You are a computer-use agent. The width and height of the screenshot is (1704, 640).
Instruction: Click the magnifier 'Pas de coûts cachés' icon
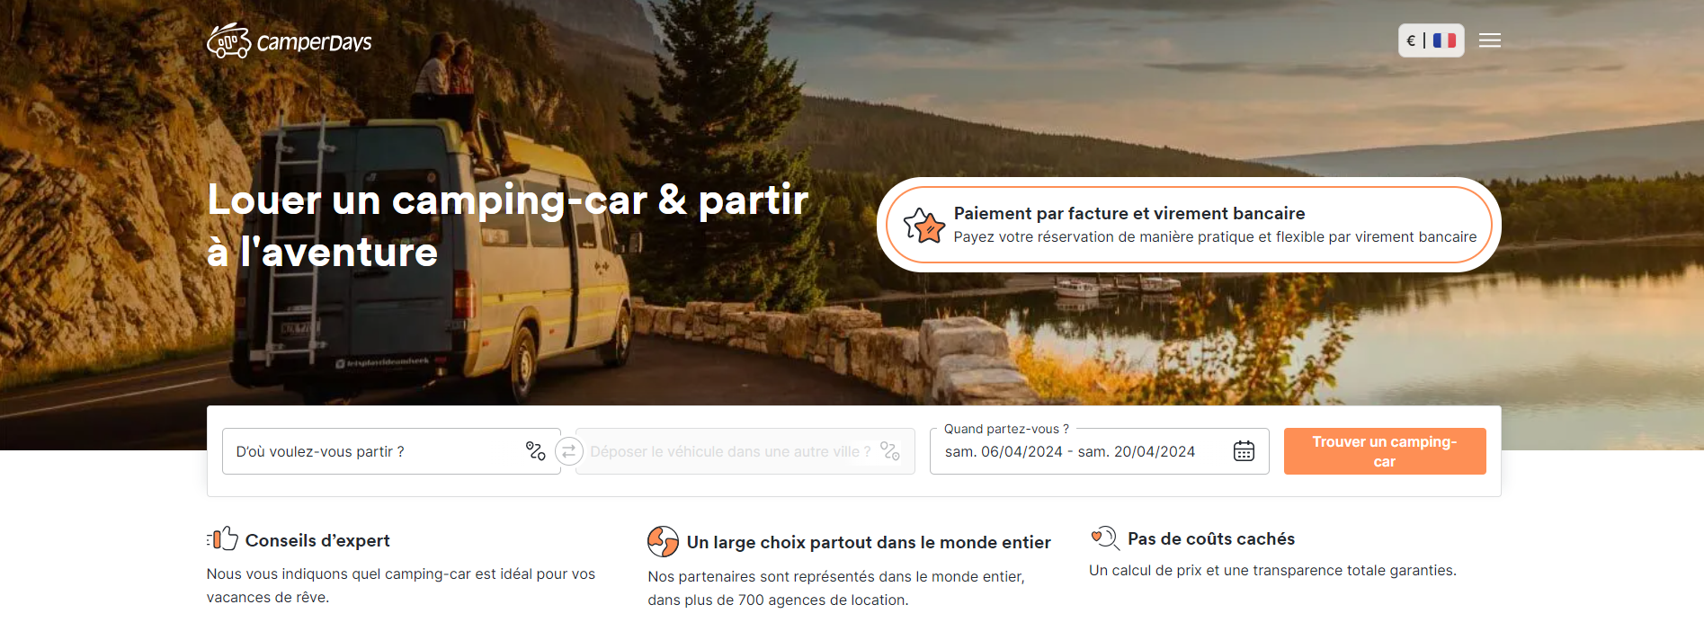[1104, 538]
